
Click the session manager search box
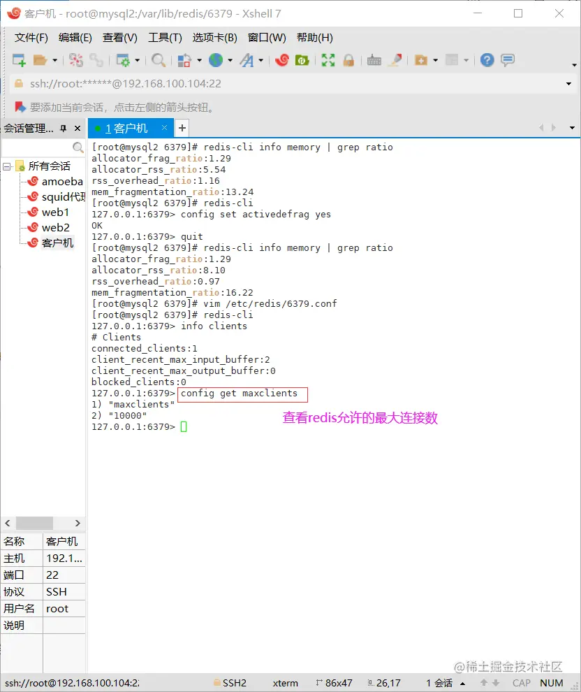point(36,147)
